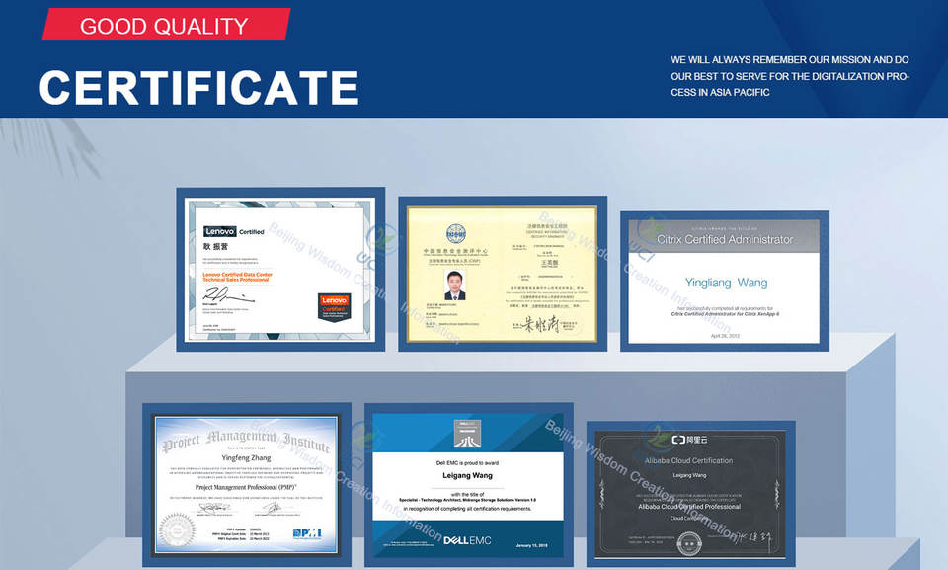This screenshot has height=570, width=948.
Task: Click Lenovo Certified Data Center orange text
Action: 237,277
